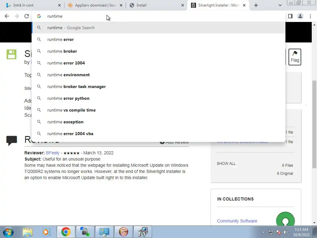The image size is (317, 238).
Task: Choose 'runtime vs compile time' suggestion
Action: coord(158,110)
